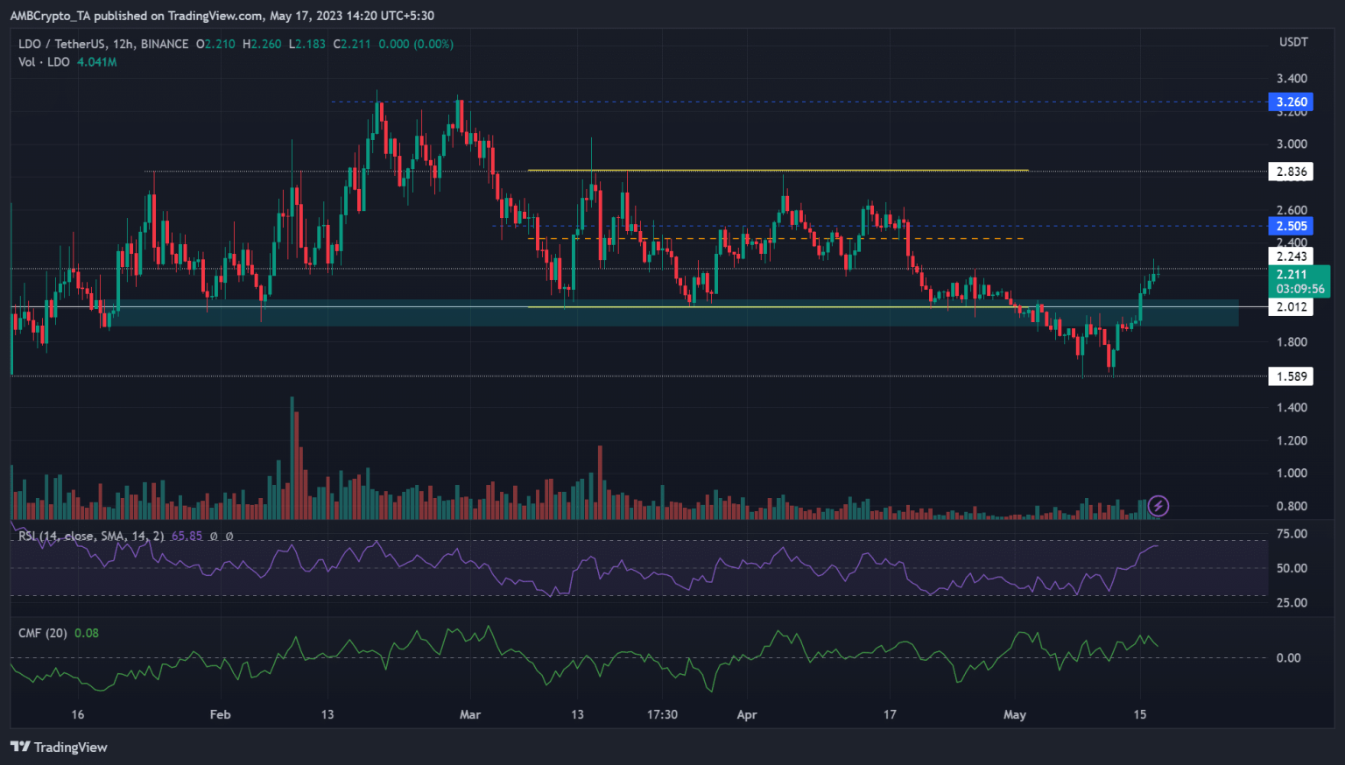The width and height of the screenshot is (1345, 765).
Task: Click the green 2.211 current price tag
Action: click(x=1299, y=281)
